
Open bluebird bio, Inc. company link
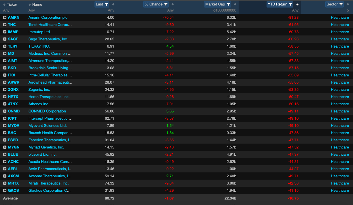click(x=42, y=155)
